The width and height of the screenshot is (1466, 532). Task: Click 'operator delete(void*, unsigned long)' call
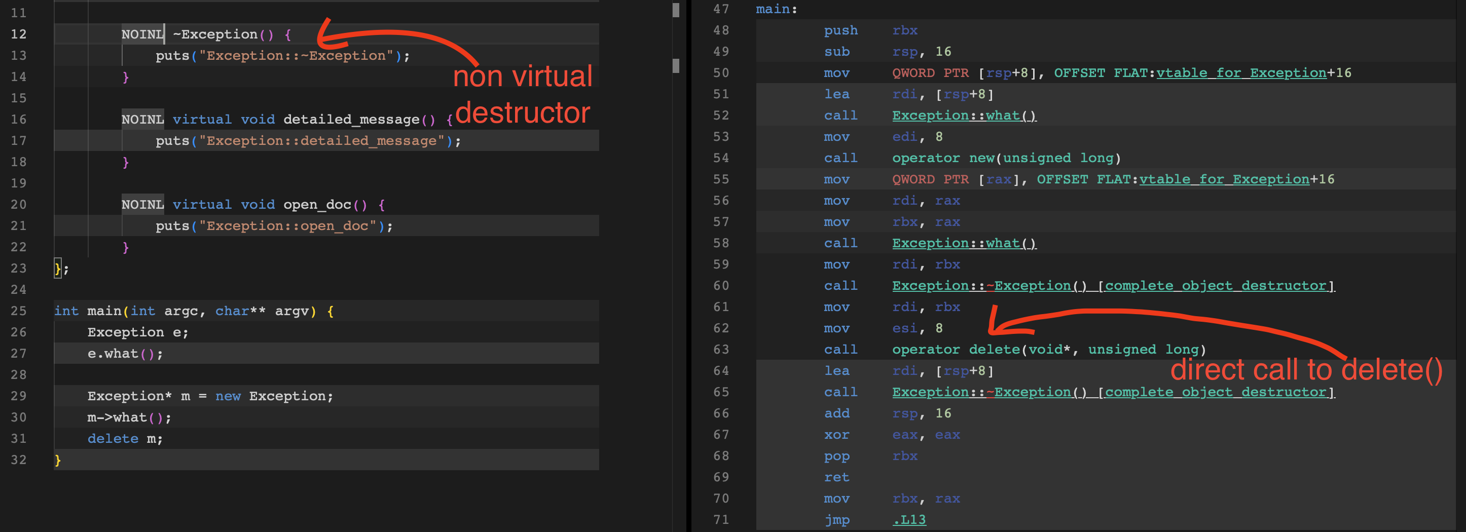[1049, 350]
